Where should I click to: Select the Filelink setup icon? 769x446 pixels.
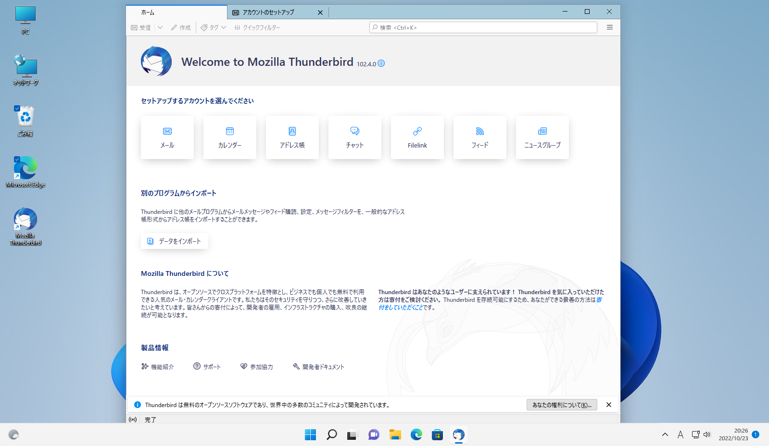click(417, 132)
